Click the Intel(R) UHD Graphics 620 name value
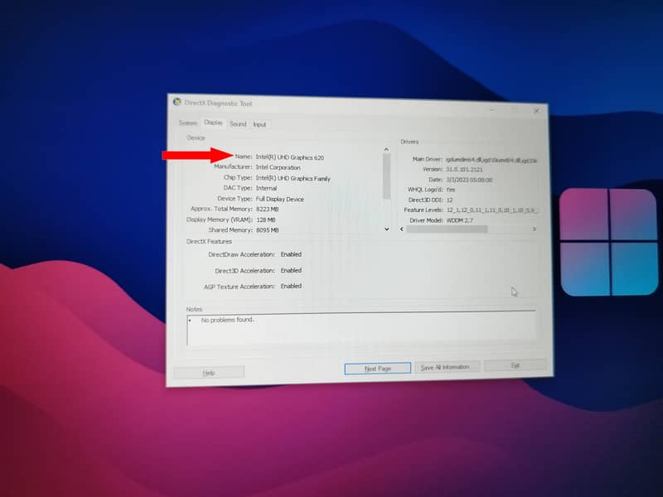Screen dimensions: 663x497 (289, 157)
